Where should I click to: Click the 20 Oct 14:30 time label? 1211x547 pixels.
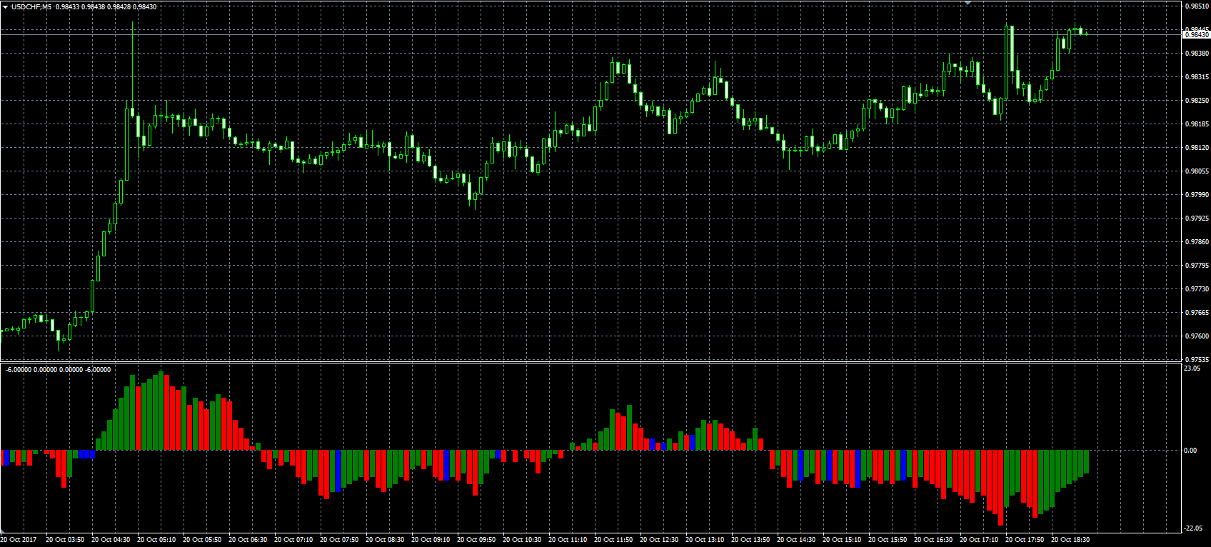[796, 540]
